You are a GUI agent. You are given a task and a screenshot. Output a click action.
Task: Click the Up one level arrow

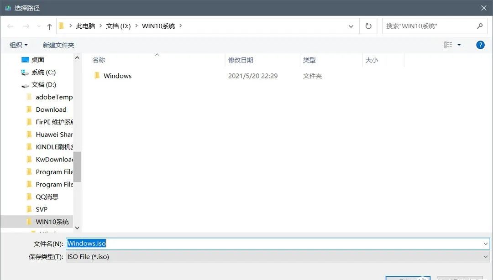tap(49, 26)
